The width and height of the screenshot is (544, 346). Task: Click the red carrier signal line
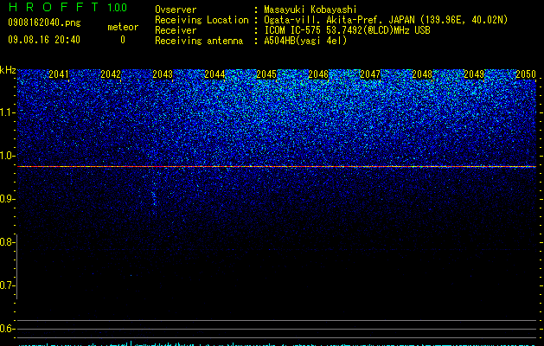[x=277, y=167]
